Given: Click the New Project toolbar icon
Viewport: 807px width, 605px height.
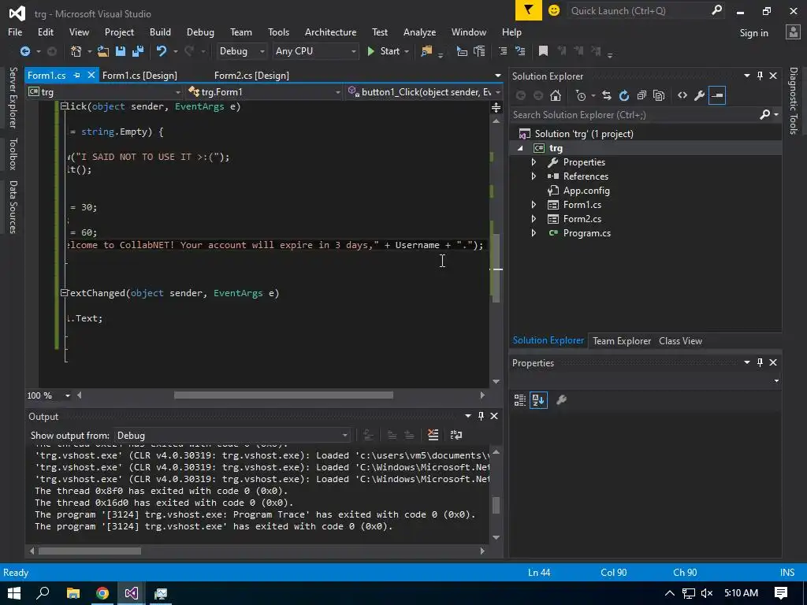Looking at the screenshot, I should pos(76,51).
